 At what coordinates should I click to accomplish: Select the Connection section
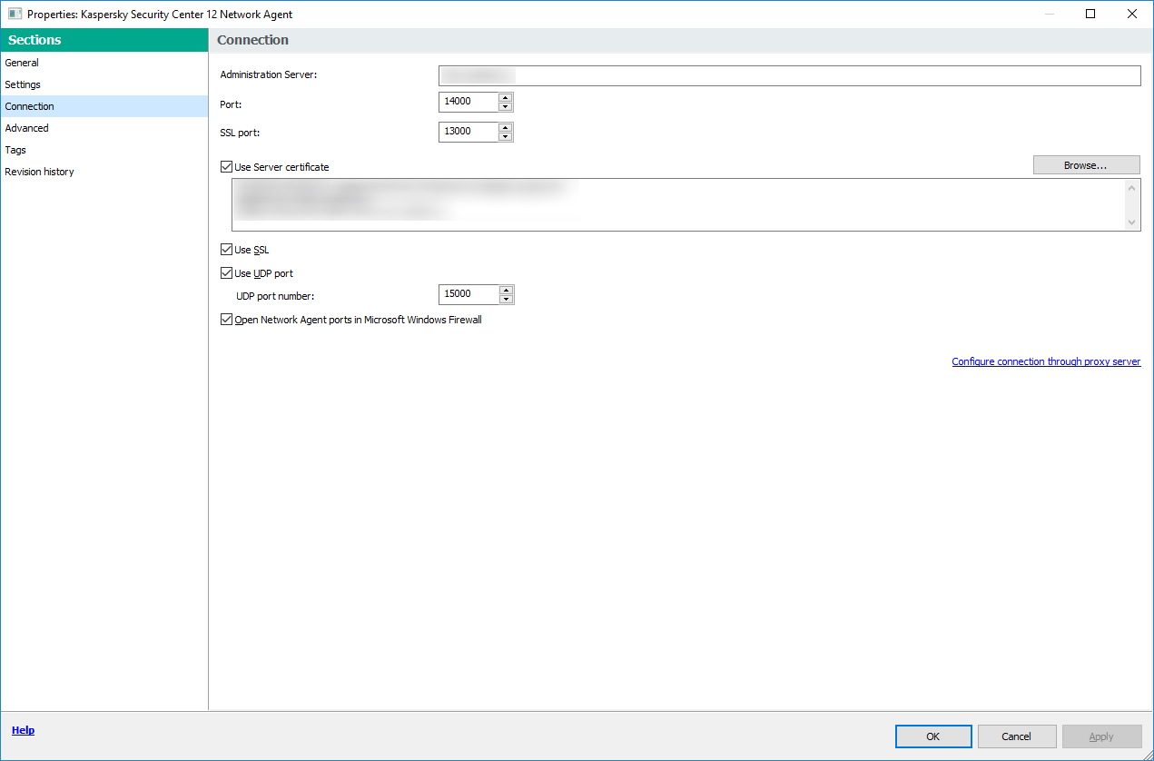coord(104,106)
